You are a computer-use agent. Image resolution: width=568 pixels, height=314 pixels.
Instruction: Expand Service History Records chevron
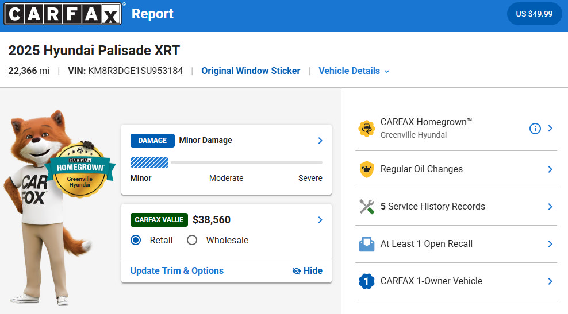[550, 207]
